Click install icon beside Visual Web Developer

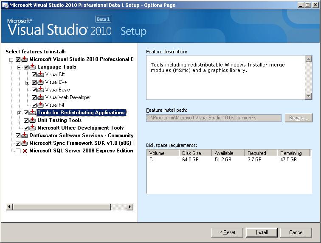[x=41, y=97]
